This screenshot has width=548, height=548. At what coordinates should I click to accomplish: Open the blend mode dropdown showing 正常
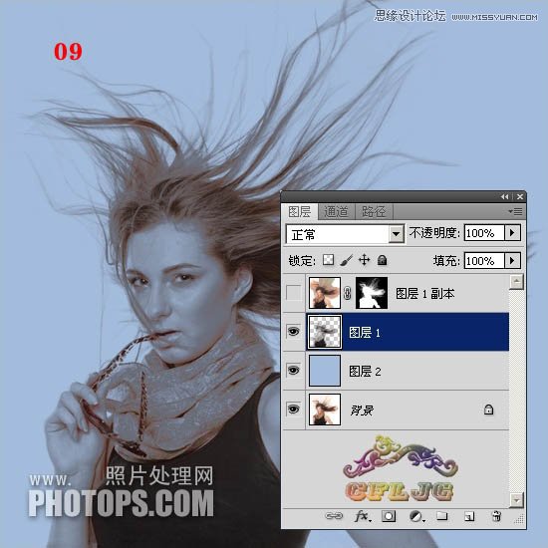tap(345, 234)
